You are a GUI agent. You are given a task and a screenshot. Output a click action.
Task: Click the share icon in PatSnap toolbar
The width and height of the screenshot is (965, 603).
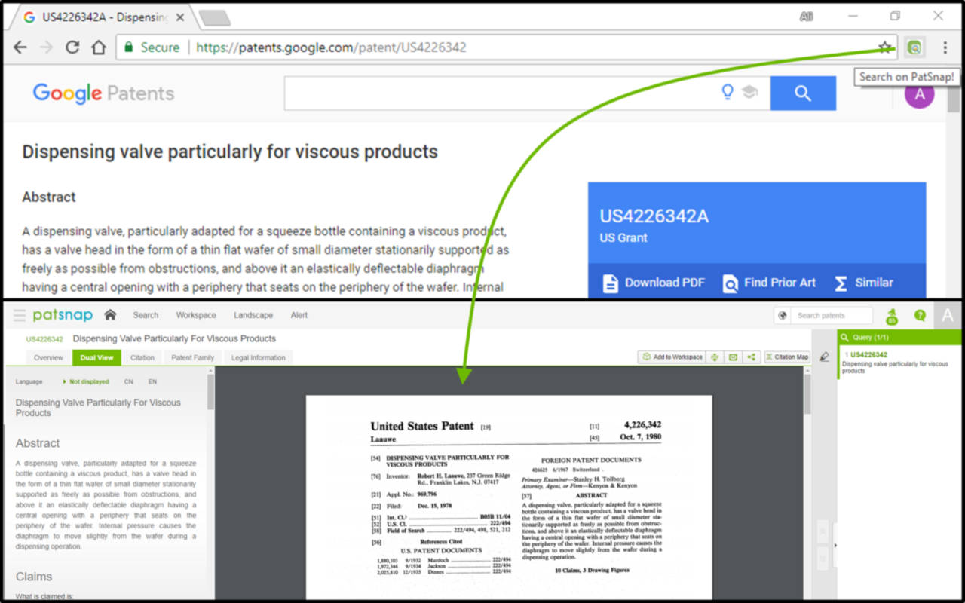point(751,357)
